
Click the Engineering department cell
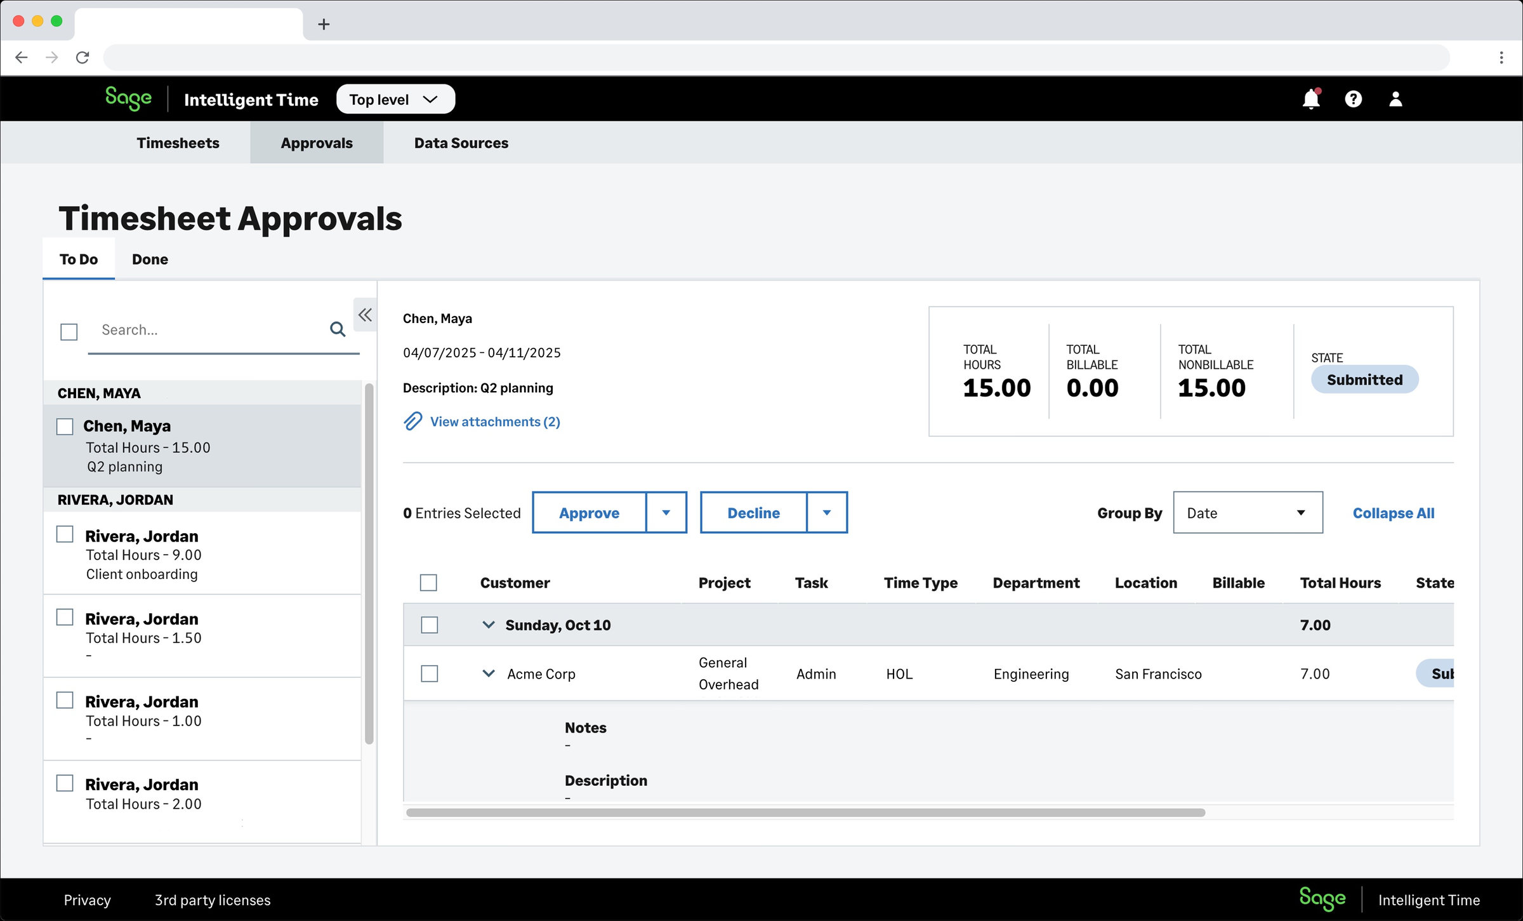pos(1031,674)
